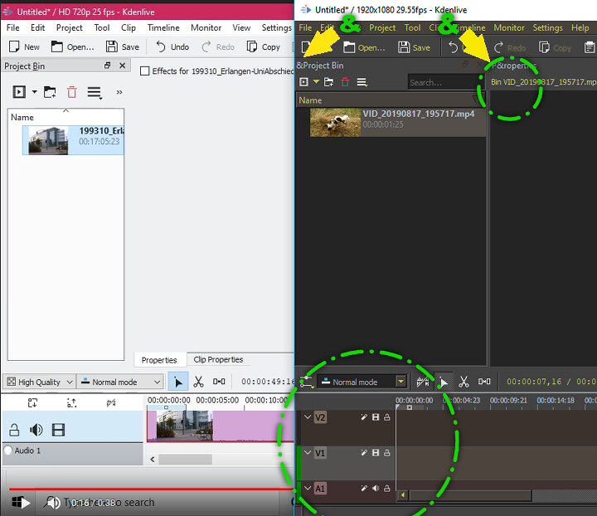
Task: Click New in the left Kdenlive toolbar
Action: (24, 46)
